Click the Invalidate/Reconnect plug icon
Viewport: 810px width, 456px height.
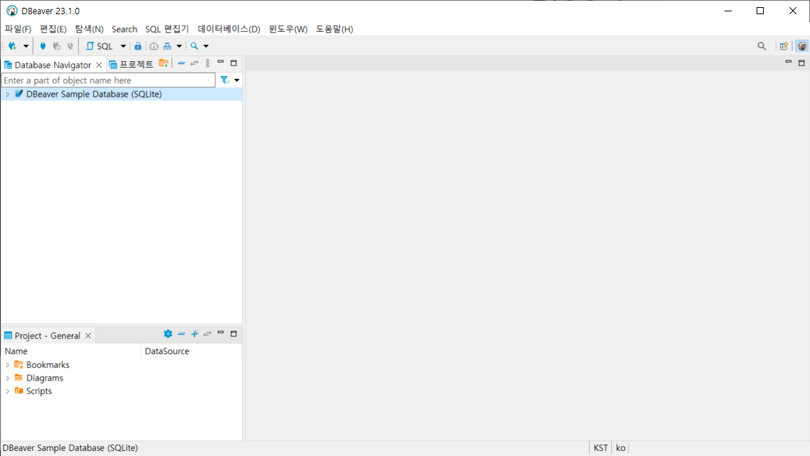pyautogui.click(x=56, y=46)
